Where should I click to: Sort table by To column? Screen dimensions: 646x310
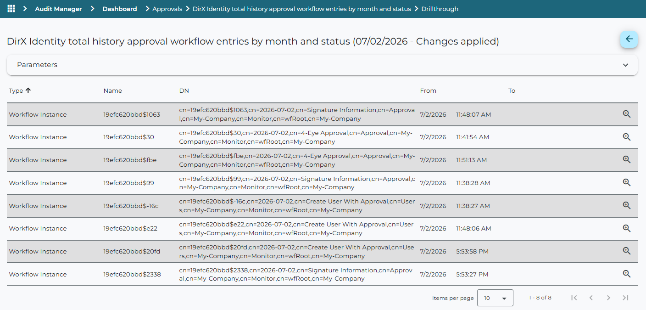click(x=512, y=91)
